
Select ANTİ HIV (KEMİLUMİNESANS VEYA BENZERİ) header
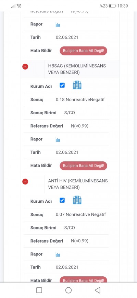78,184
